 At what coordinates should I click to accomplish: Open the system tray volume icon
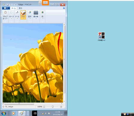click(46, 113)
